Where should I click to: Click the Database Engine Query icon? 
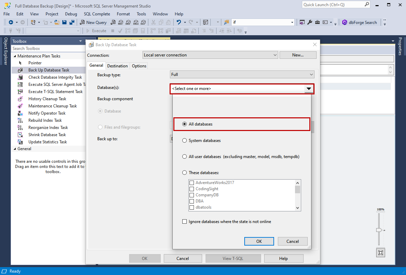(113, 23)
